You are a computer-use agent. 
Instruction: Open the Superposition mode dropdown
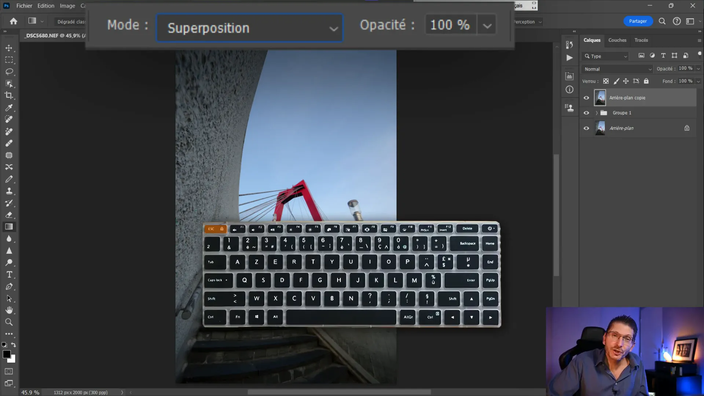point(249,28)
